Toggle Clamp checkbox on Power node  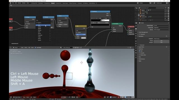[x=59, y=22]
